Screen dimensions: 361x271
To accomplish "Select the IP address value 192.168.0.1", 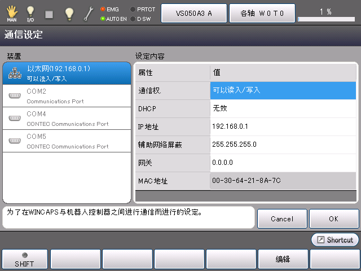I will 283,126.
